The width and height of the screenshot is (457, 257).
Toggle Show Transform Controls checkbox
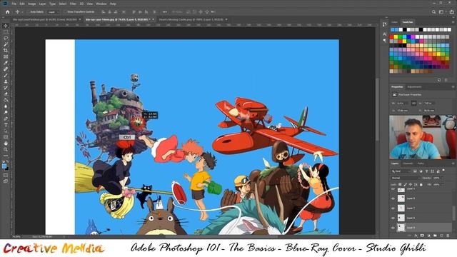point(65,12)
